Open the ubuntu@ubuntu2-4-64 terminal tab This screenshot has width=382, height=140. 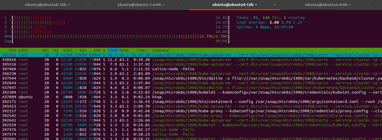pyautogui.click(x=329, y=5)
